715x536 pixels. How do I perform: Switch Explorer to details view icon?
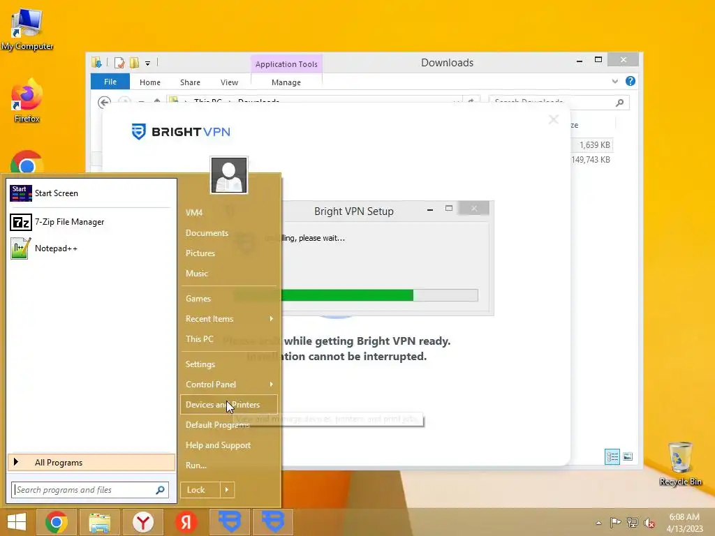click(612, 456)
